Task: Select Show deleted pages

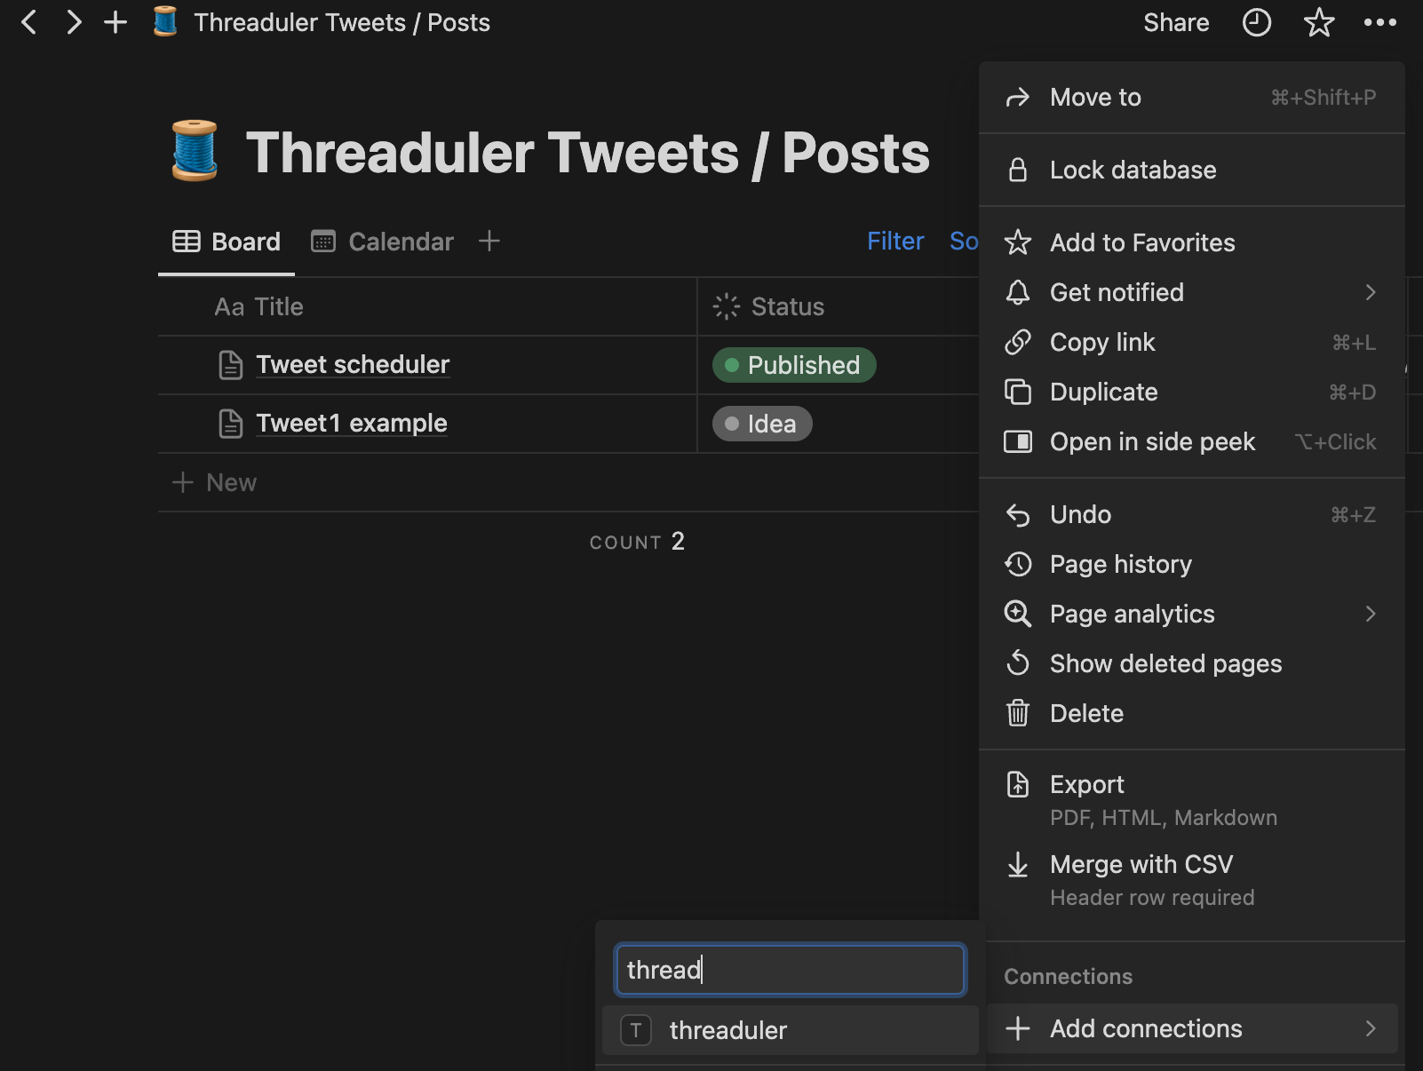Action: coord(1191,663)
